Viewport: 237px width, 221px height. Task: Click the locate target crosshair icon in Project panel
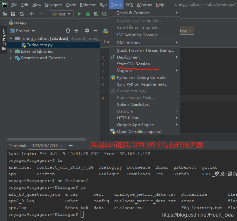(68, 31)
